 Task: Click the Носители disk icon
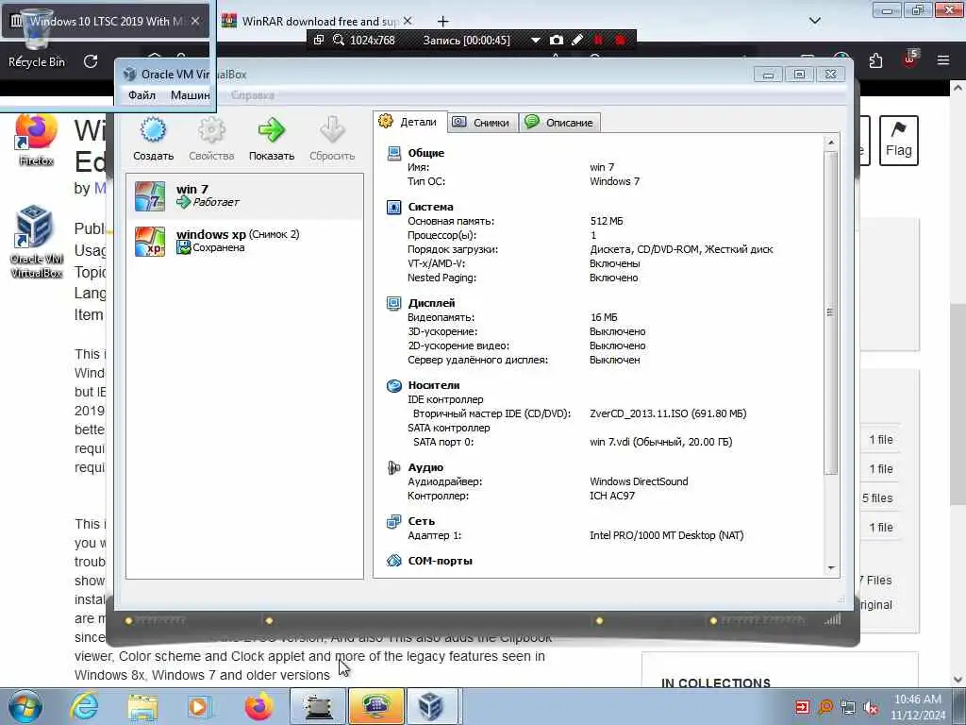coord(393,385)
